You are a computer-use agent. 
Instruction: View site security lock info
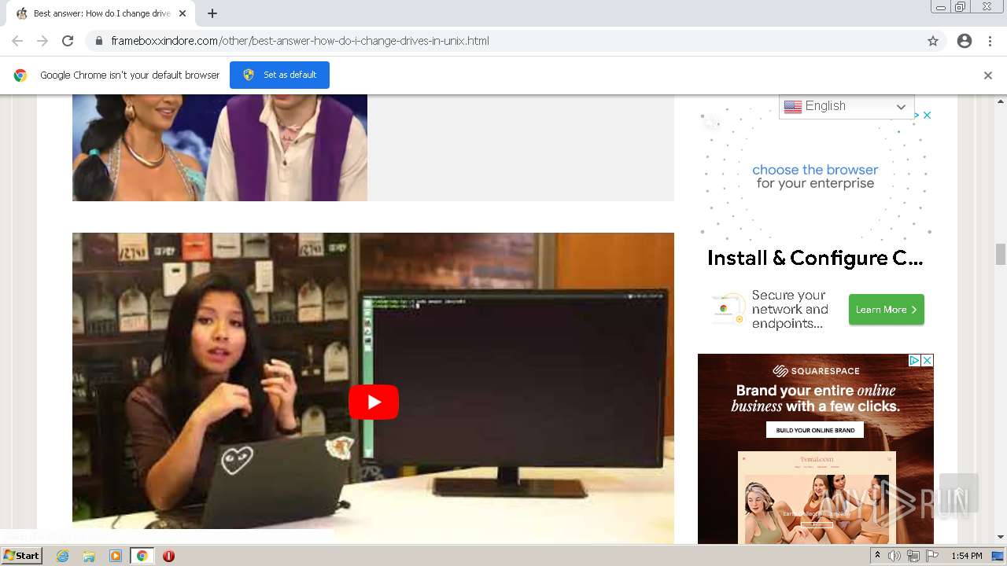99,41
